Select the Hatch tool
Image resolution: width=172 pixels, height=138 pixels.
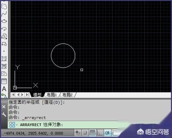click(x=4, y=59)
